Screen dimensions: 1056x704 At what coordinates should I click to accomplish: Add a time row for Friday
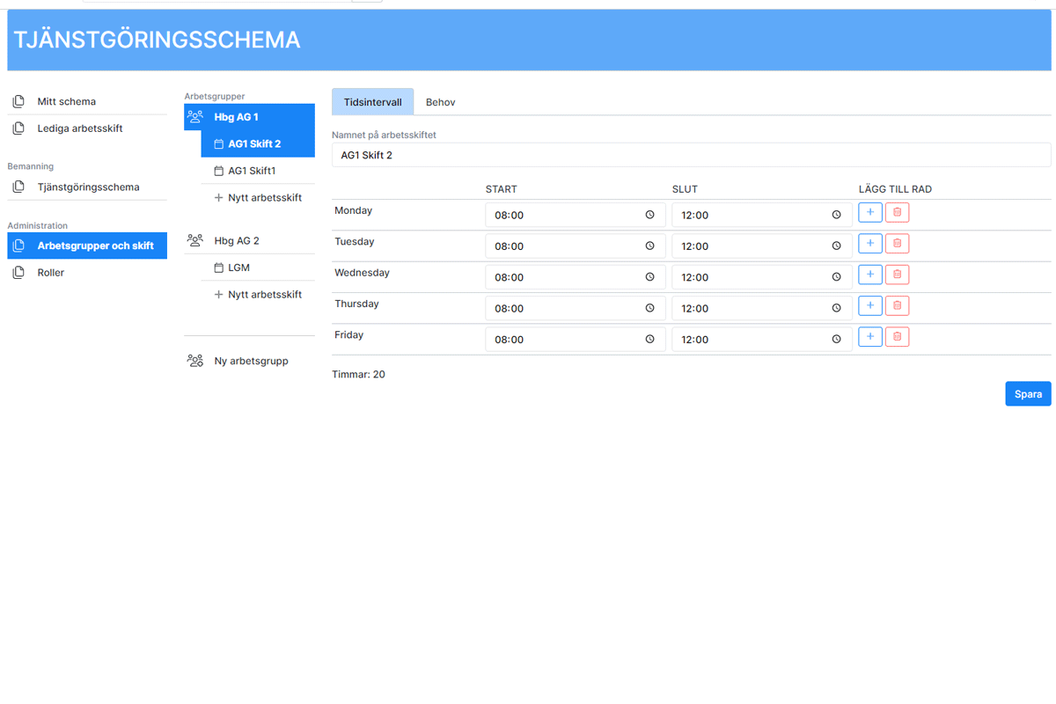869,336
